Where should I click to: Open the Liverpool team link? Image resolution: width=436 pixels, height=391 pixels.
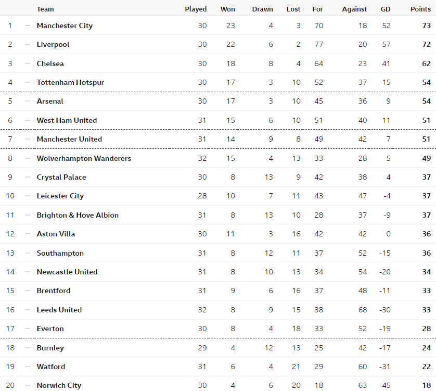click(x=53, y=45)
